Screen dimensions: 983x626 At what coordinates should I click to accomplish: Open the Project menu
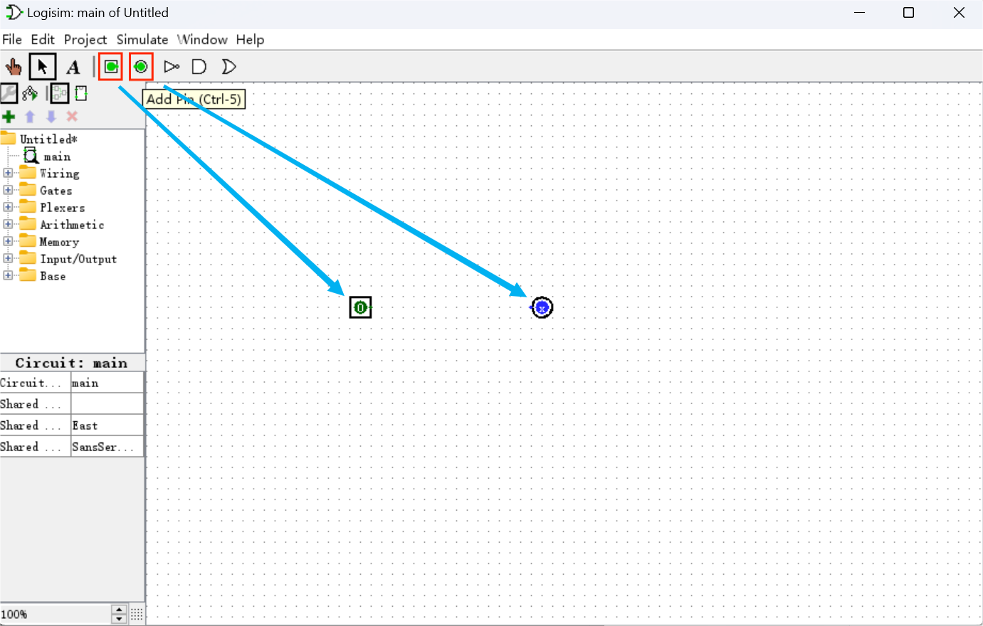click(85, 40)
